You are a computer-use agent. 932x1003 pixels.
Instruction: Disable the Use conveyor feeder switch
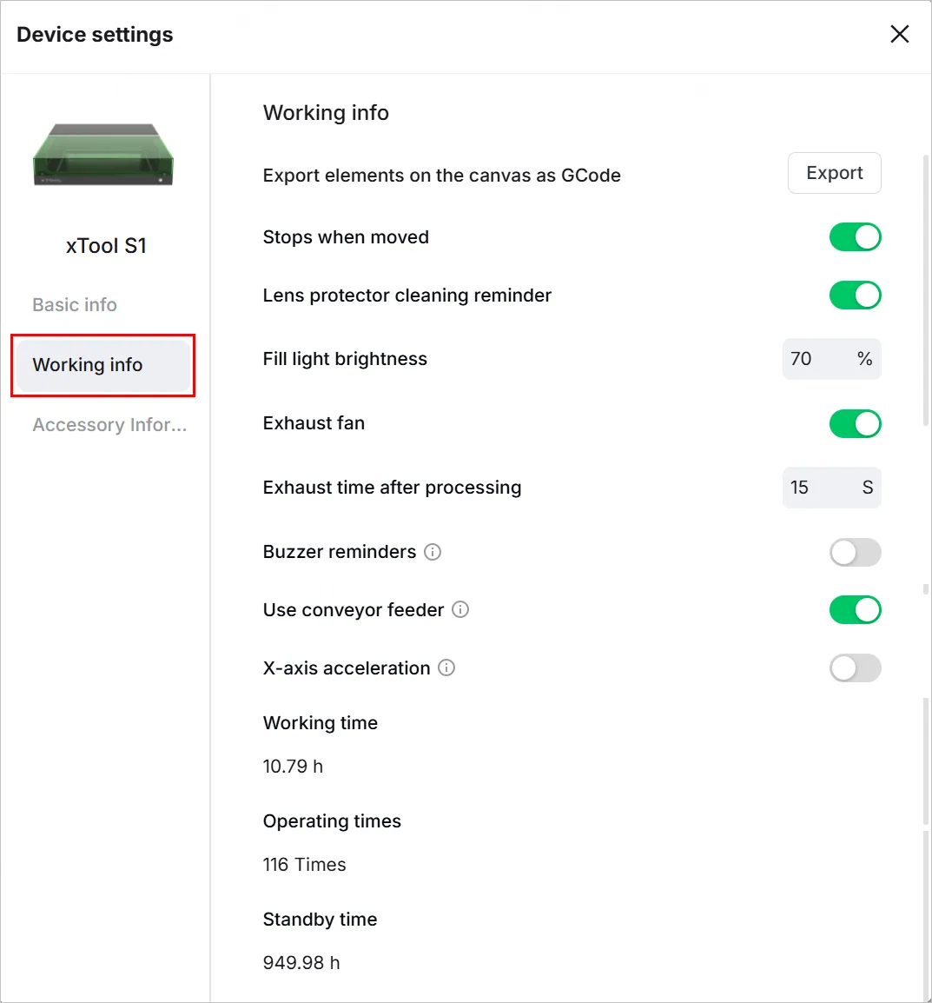tap(856, 610)
